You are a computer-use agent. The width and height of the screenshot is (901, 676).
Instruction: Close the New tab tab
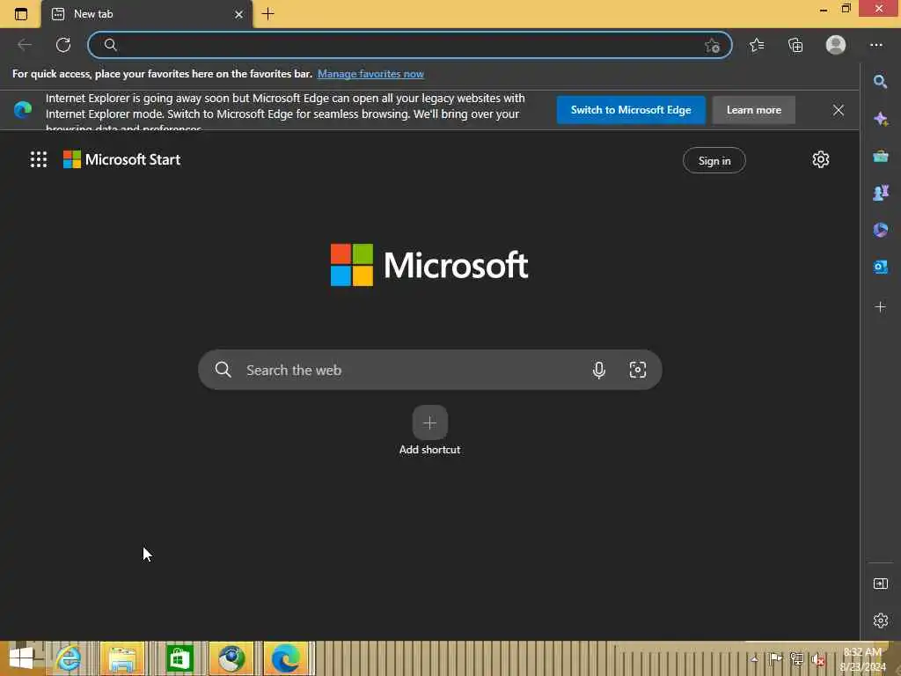[238, 14]
